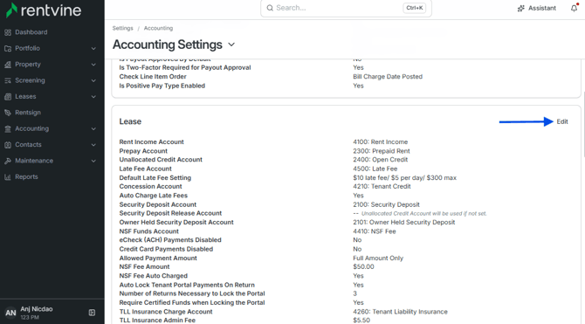Select Maintenance in the sidebar
Viewport: 585px width, 324px height.
(x=34, y=161)
